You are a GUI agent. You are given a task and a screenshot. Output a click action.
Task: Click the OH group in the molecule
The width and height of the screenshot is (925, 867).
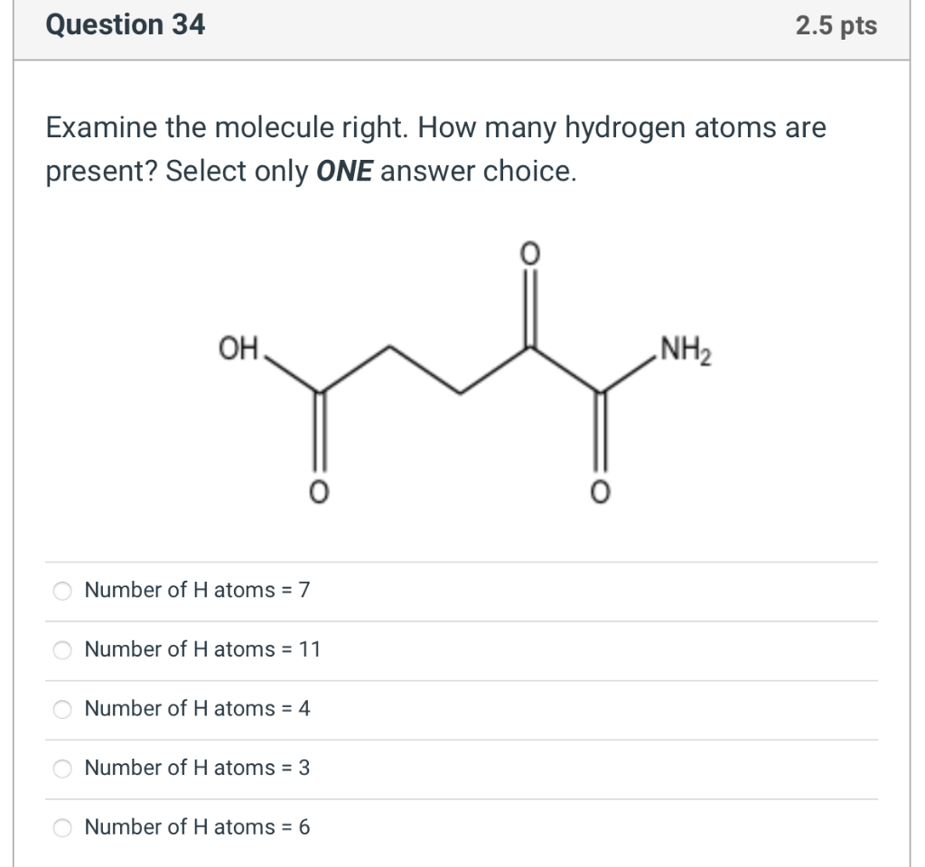tap(237, 348)
